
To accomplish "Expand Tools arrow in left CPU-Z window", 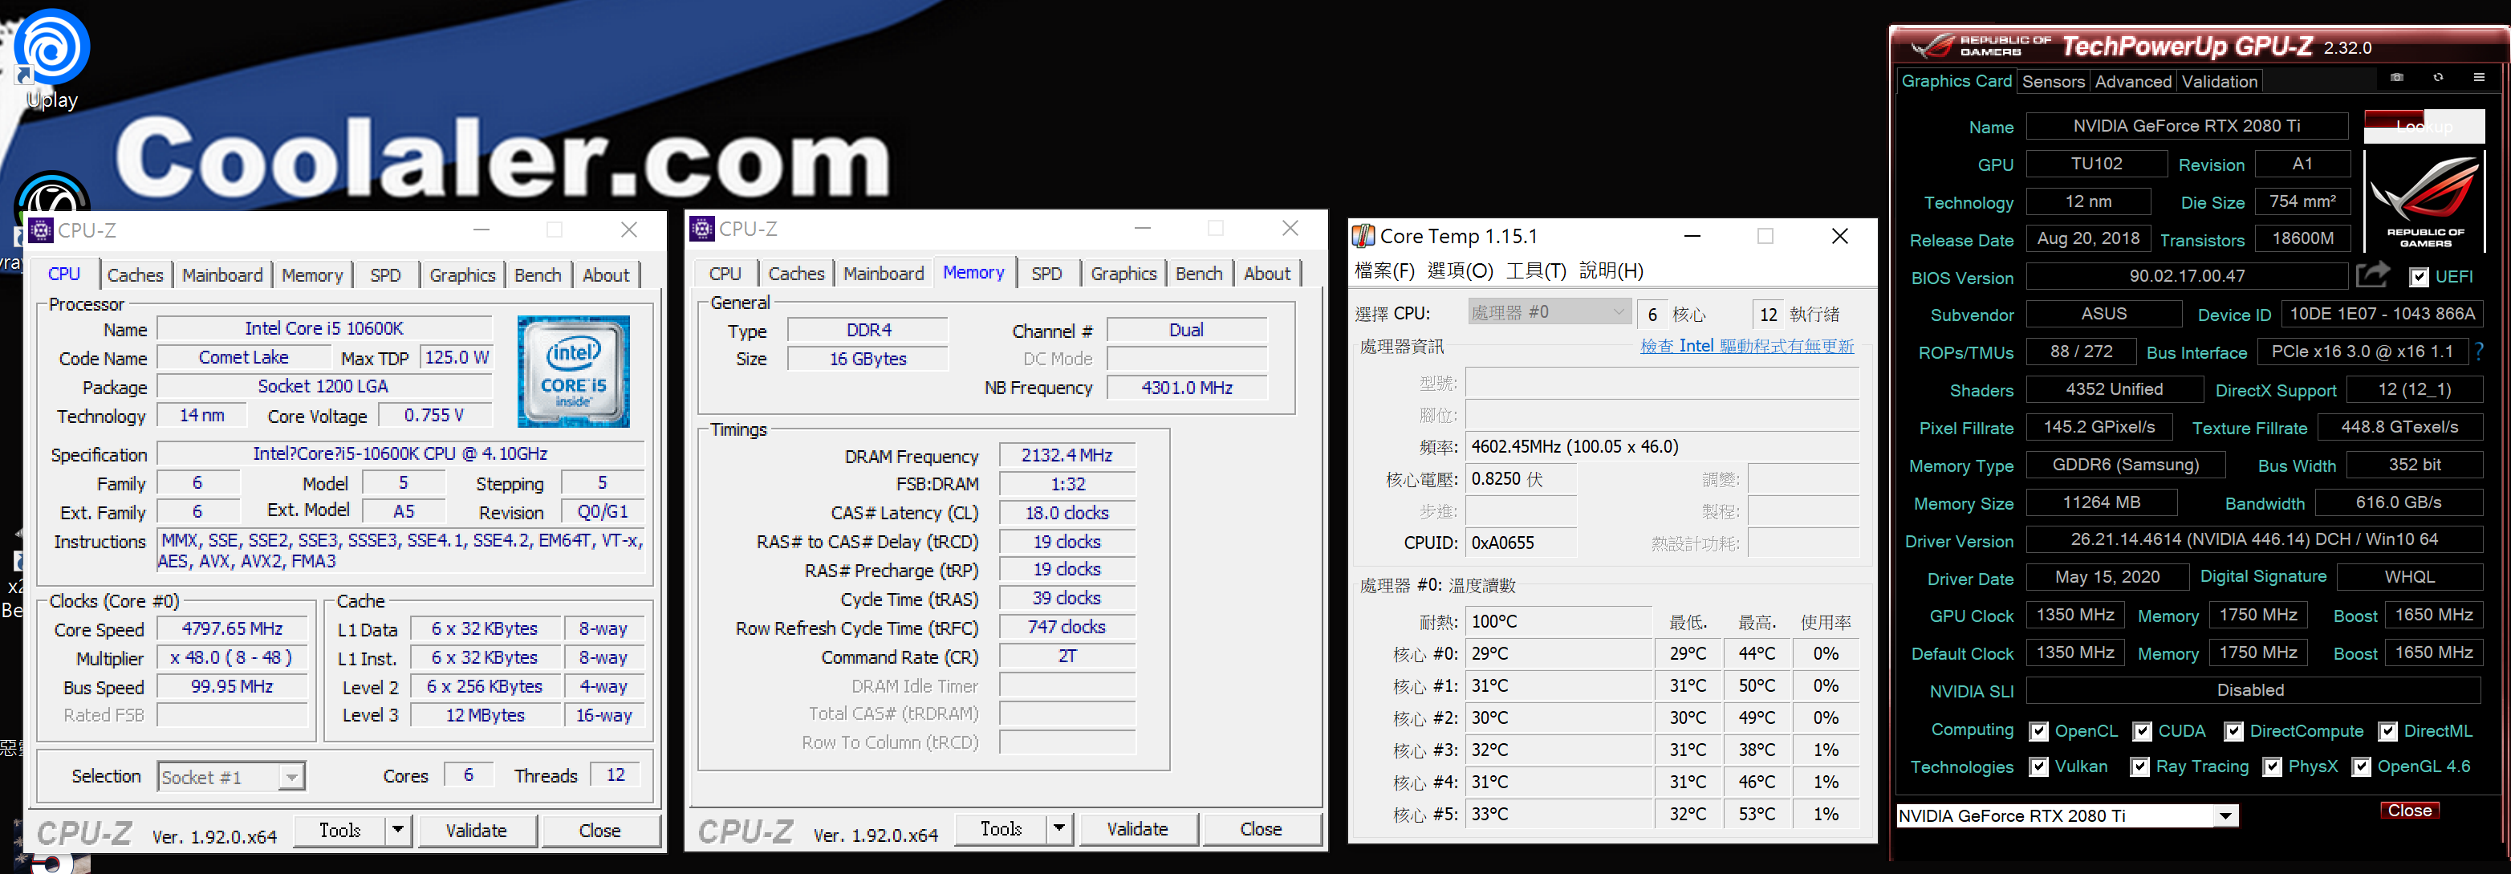I will pos(398,830).
